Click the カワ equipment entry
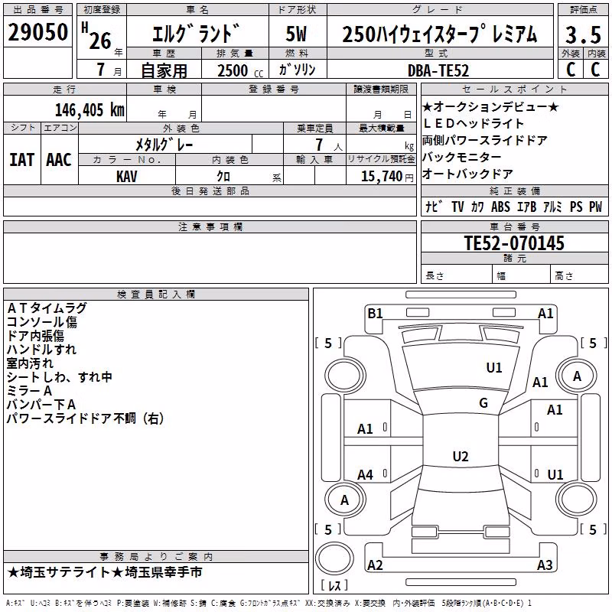The image size is (612, 612). pyautogui.click(x=477, y=207)
